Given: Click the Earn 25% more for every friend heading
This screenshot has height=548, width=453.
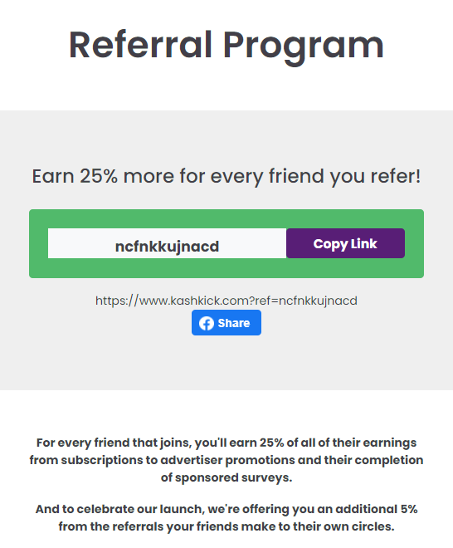Looking at the screenshot, I should (226, 176).
